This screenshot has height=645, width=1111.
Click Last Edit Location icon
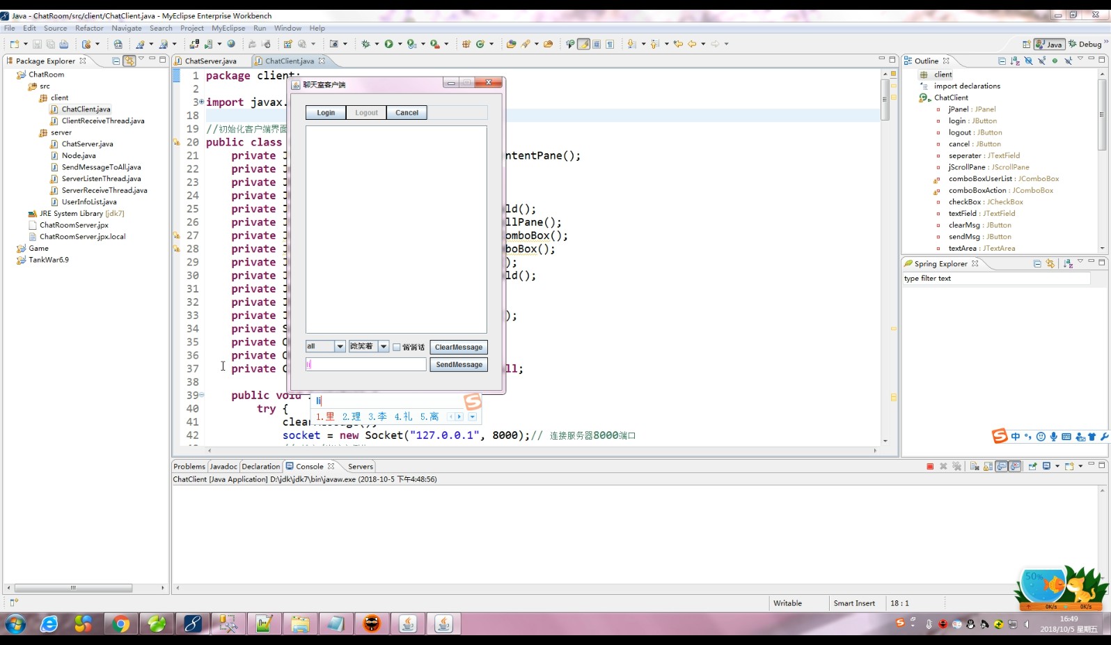[678, 44]
